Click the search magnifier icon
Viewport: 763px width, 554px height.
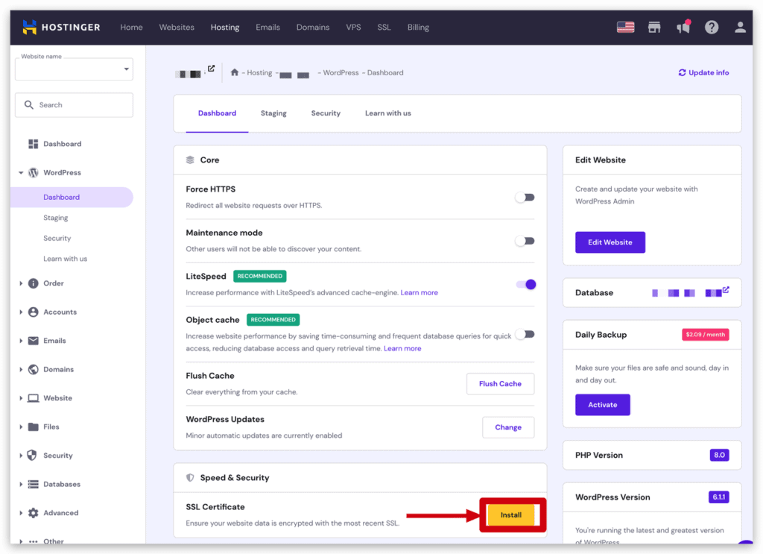29,105
